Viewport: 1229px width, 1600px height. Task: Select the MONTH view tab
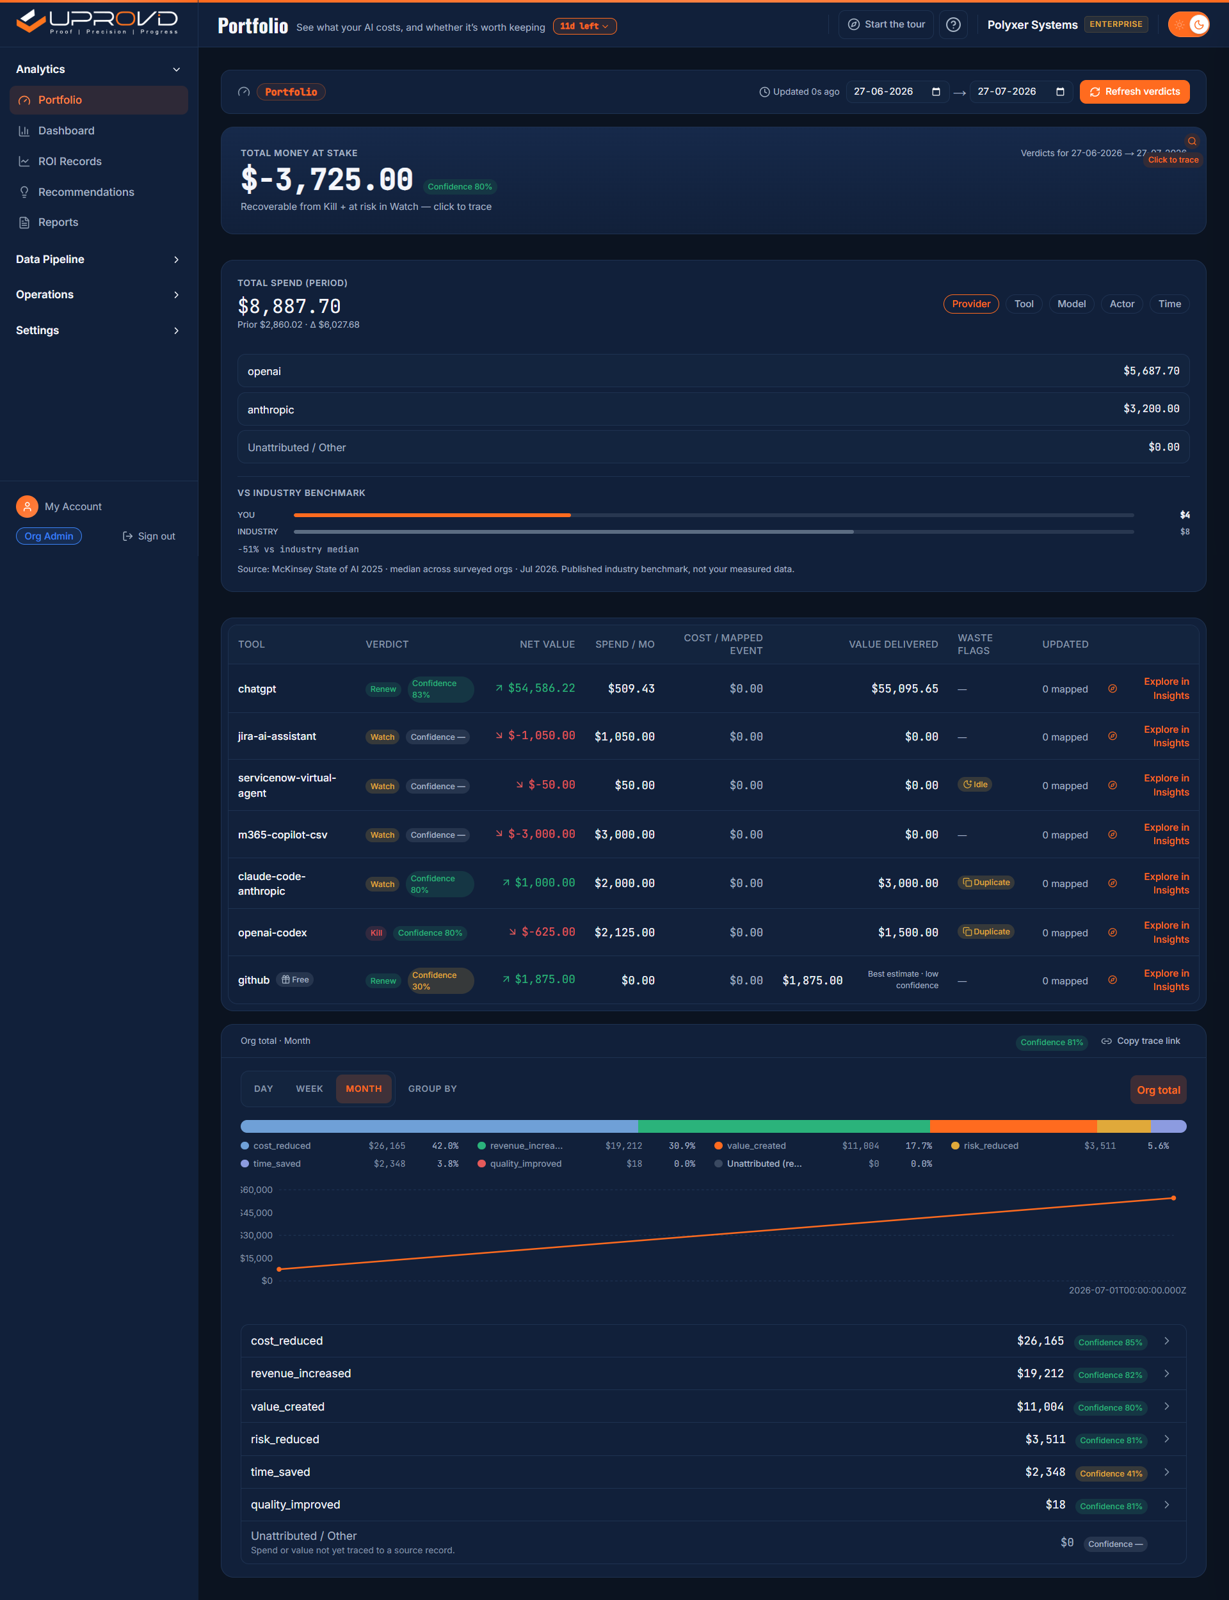pyautogui.click(x=364, y=1089)
